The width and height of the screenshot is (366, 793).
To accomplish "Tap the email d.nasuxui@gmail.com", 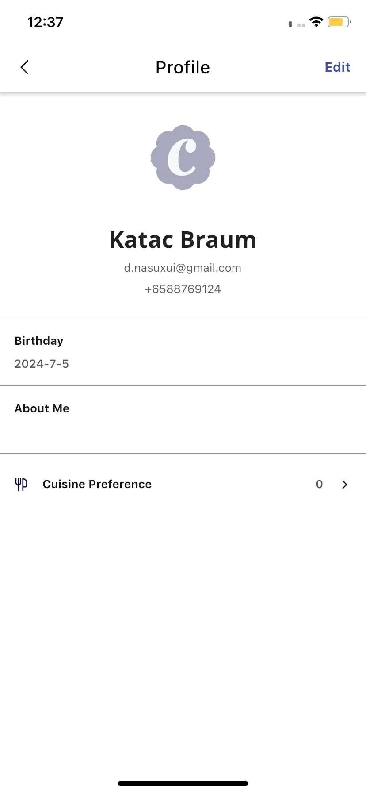I will click(x=183, y=268).
